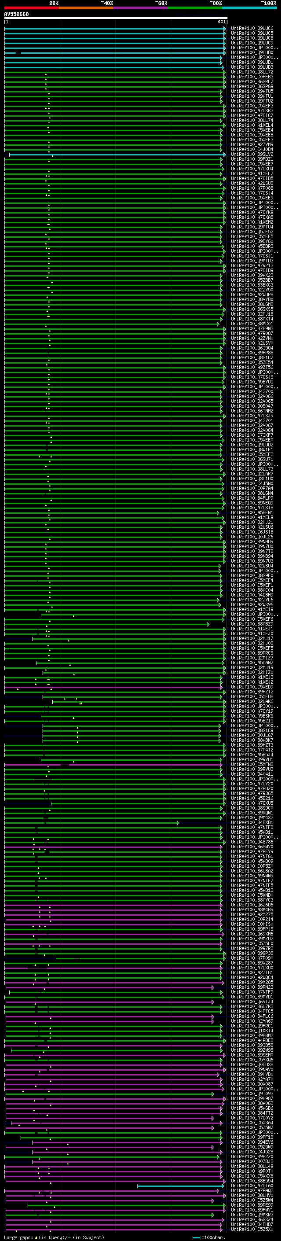The height and width of the screenshot is (1241, 281).
Task: Open hit UniRef100_Q9LUC8
Action: pyautogui.click(x=252, y=38)
